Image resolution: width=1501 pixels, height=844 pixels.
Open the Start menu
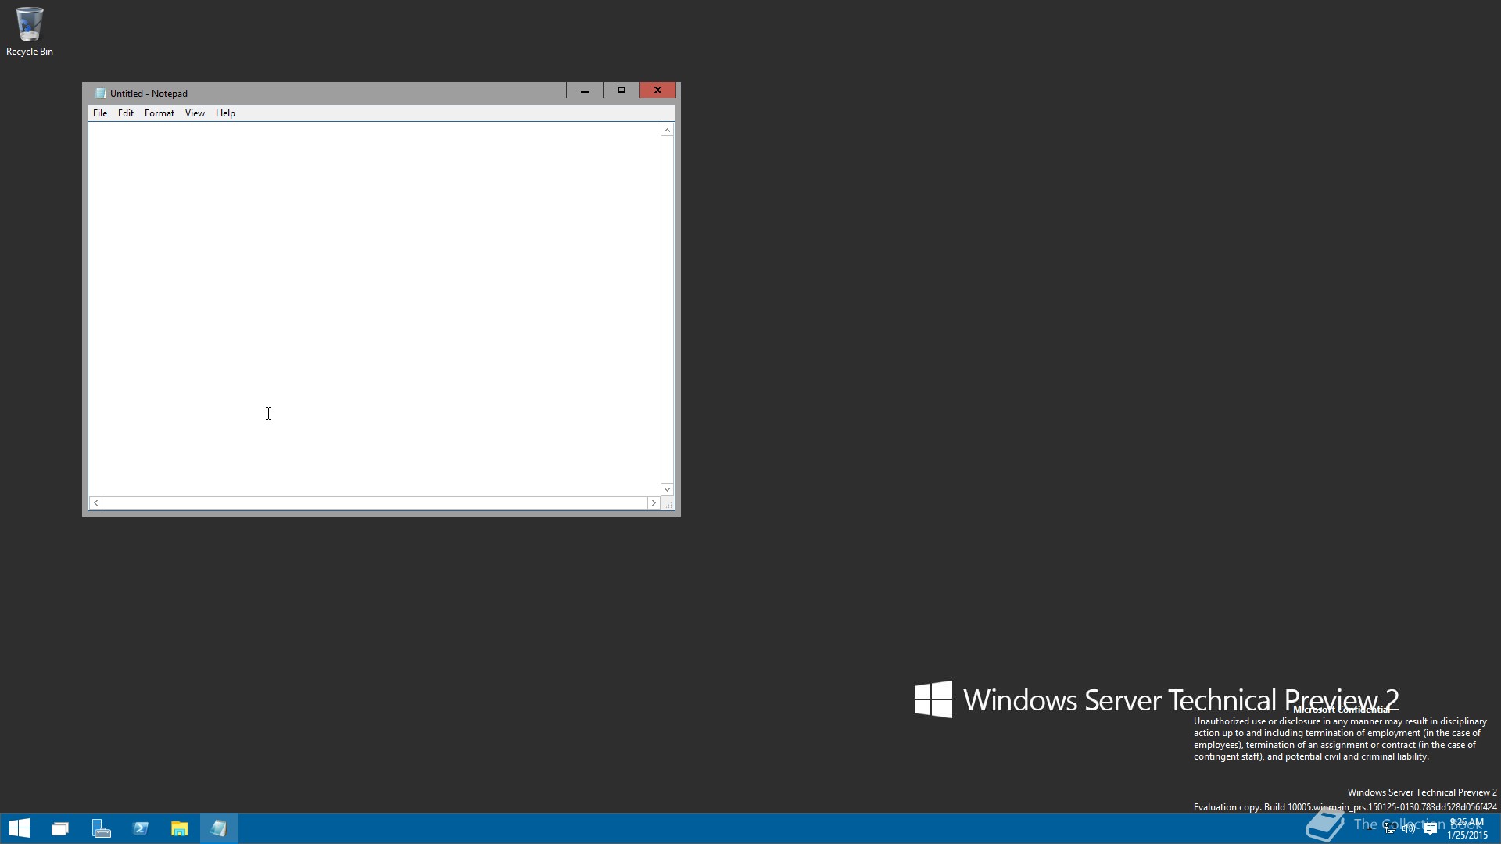pyautogui.click(x=20, y=828)
